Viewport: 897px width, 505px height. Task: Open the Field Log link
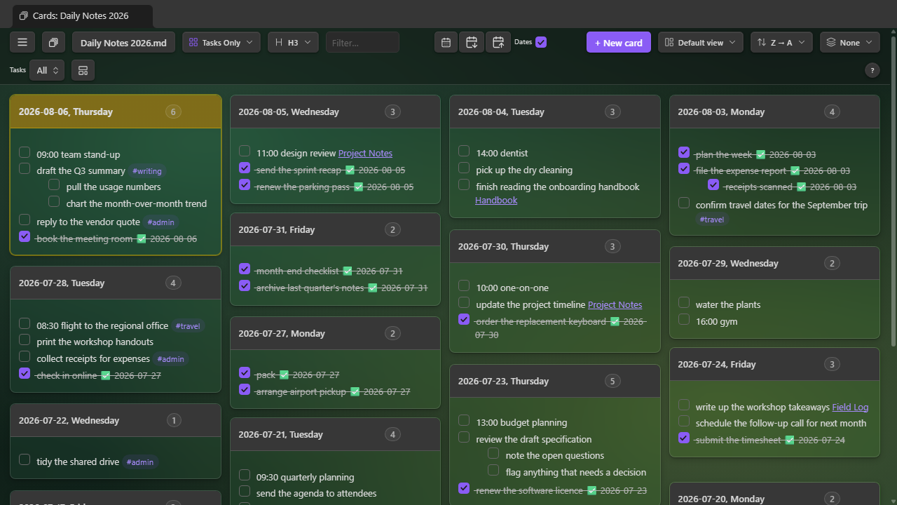point(850,407)
